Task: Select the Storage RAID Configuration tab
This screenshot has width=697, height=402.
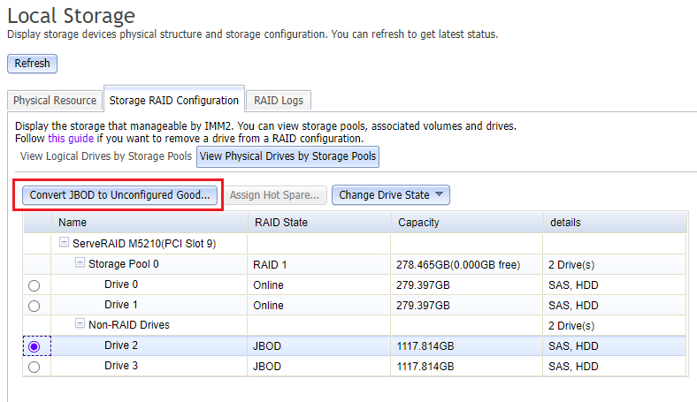Action: [x=173, y=101]
